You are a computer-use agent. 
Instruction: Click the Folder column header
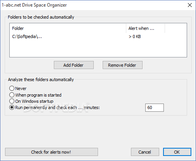coord(68,28)
